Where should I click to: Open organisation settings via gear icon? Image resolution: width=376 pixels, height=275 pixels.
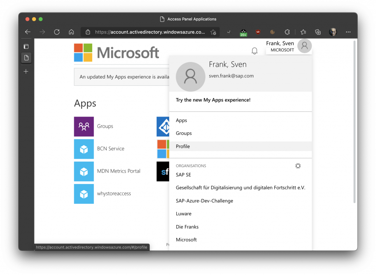[298, 166]
